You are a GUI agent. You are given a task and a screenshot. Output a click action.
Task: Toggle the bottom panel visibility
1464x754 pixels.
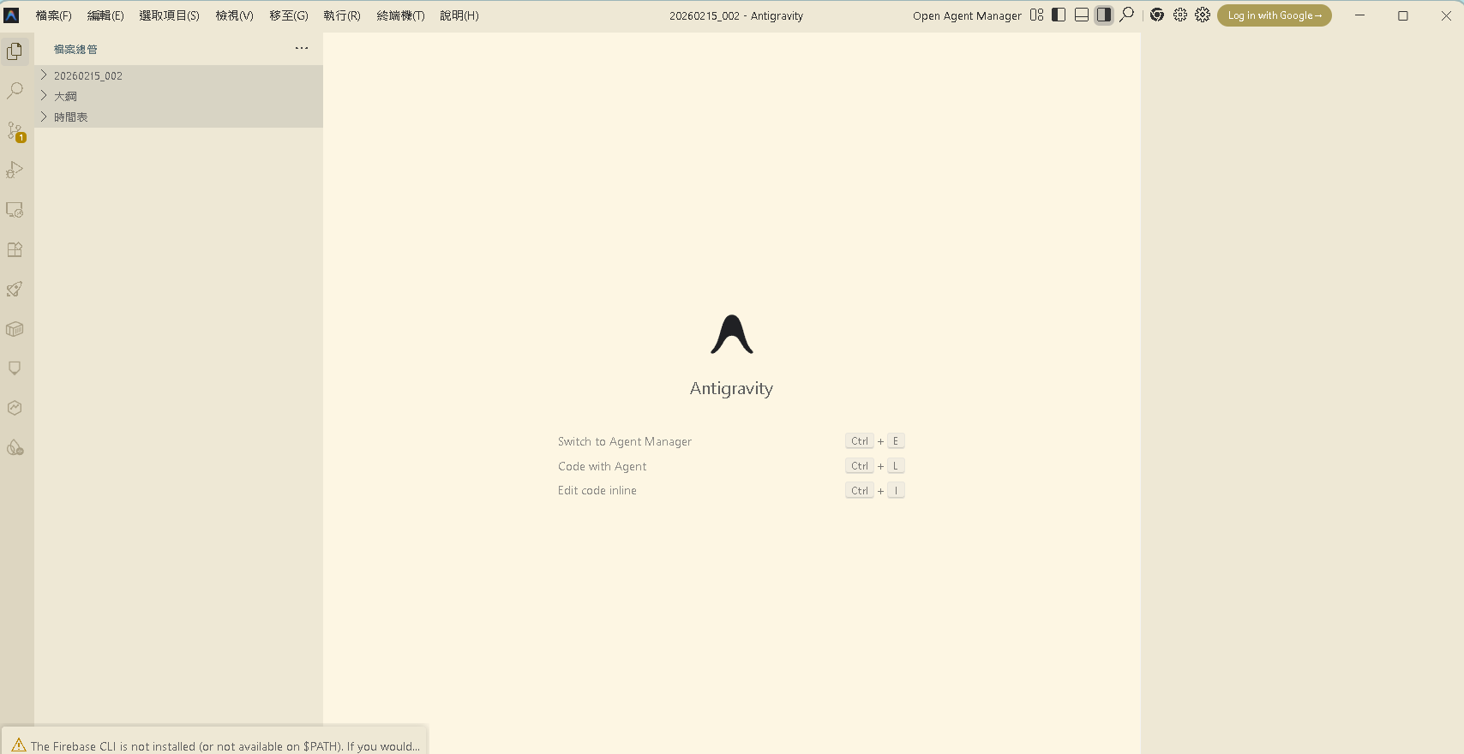(1082, 15)
